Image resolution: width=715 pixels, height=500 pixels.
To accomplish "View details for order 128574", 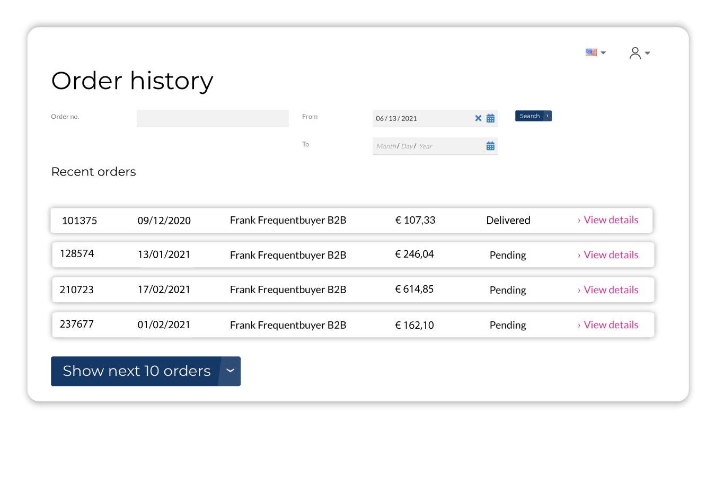I will [x=608, y=255].
